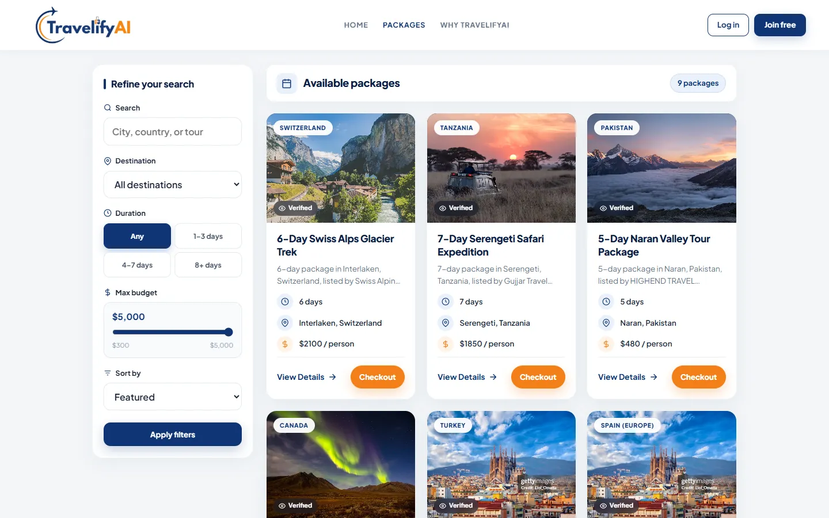This screenshot has width=829, height=518.
Task: Click Apply filters button
Action: coord(173,435)
